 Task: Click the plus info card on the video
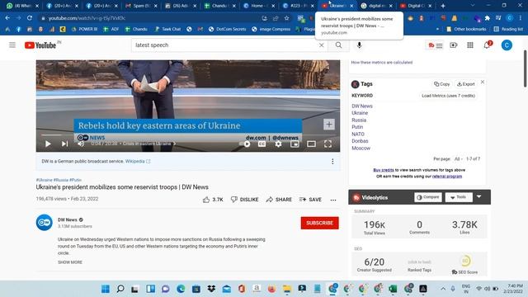click(329, 125)
